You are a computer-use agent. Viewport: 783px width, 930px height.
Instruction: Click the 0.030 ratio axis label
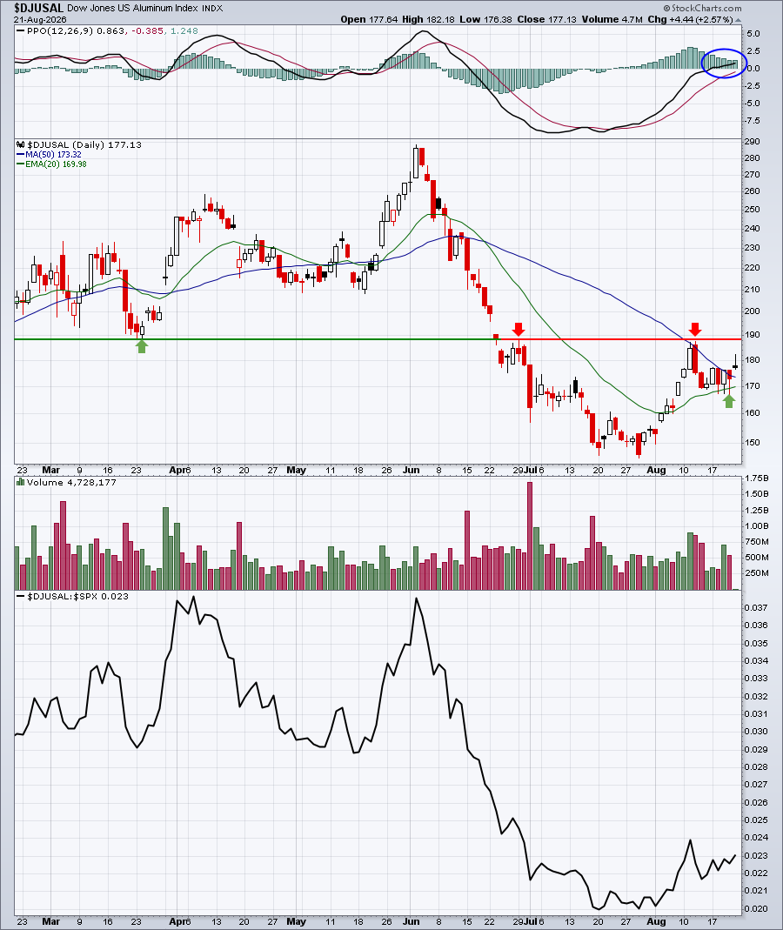pyautogui.click(x=756, y=732)
